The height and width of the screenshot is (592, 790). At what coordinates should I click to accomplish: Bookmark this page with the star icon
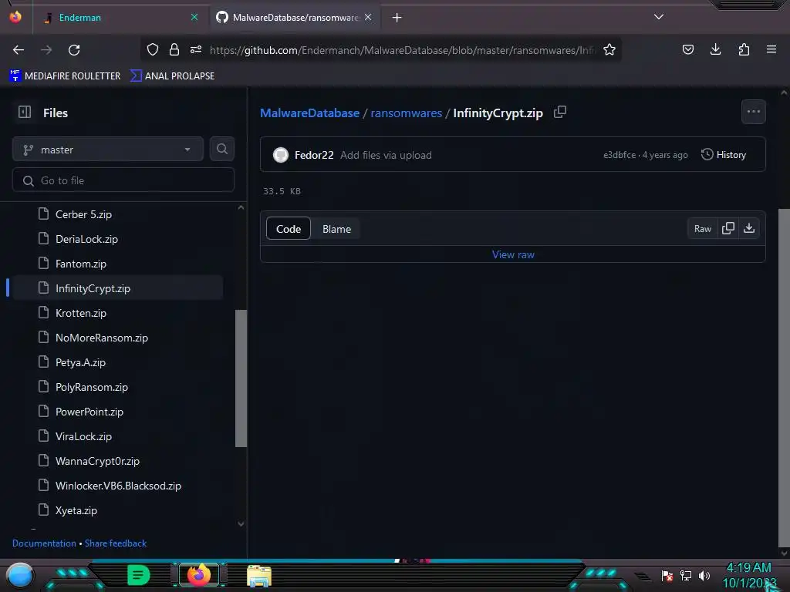pyautogui.click(x=609, y=49)
